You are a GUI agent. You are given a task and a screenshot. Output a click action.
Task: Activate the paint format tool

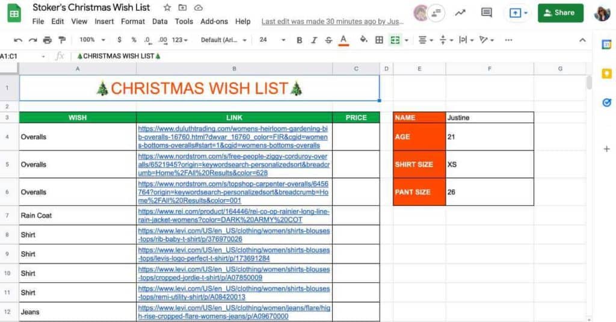coord(62,40)
